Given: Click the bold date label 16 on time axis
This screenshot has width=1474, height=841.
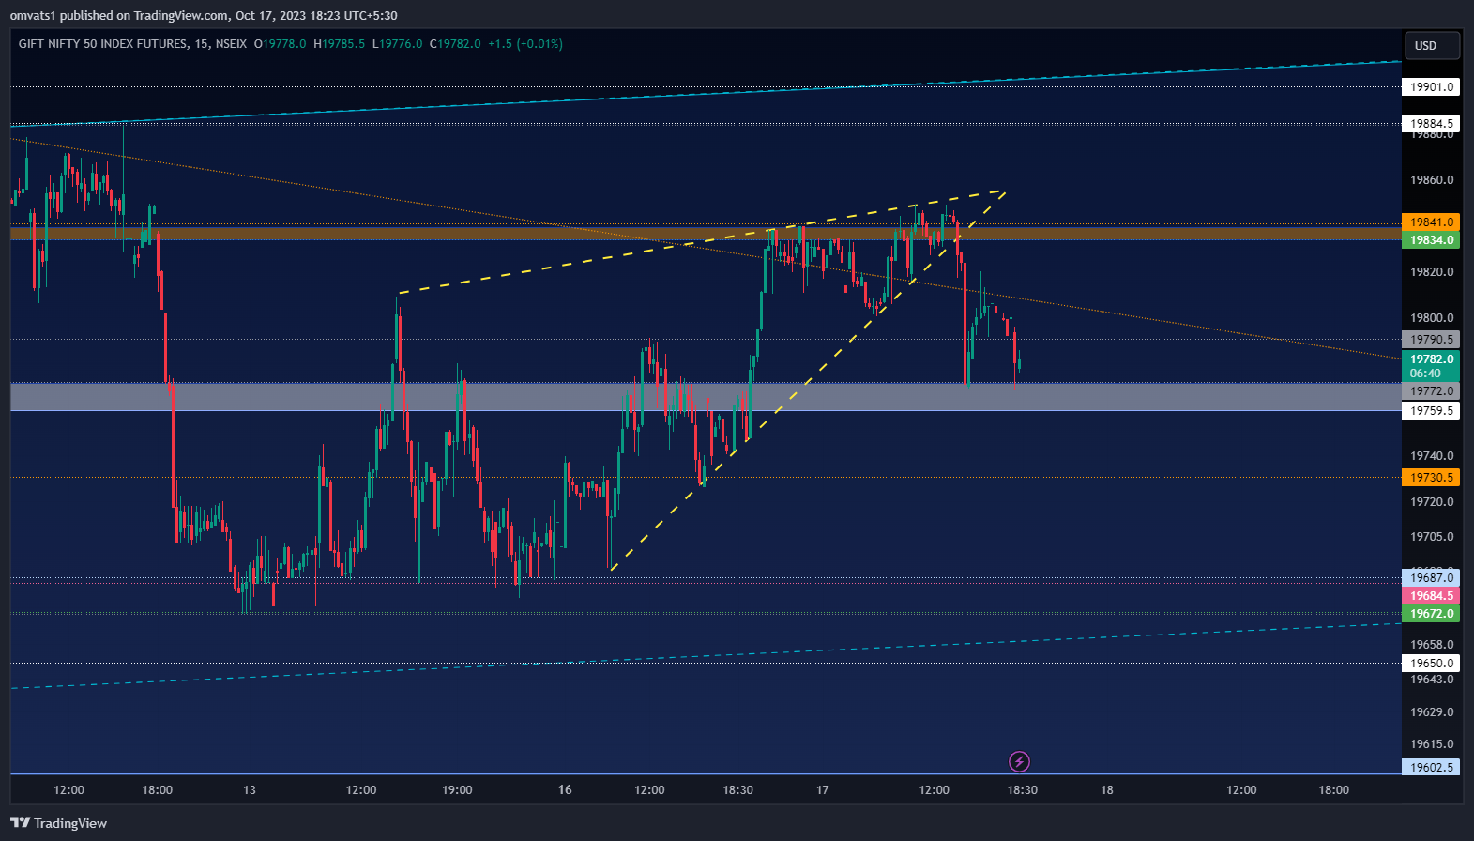Looking at the screenshot, I should [x=565, y=790].
